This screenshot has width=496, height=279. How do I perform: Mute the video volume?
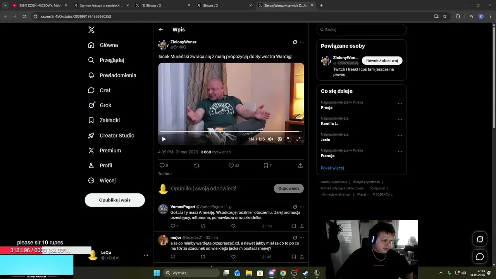pos(270,139)
